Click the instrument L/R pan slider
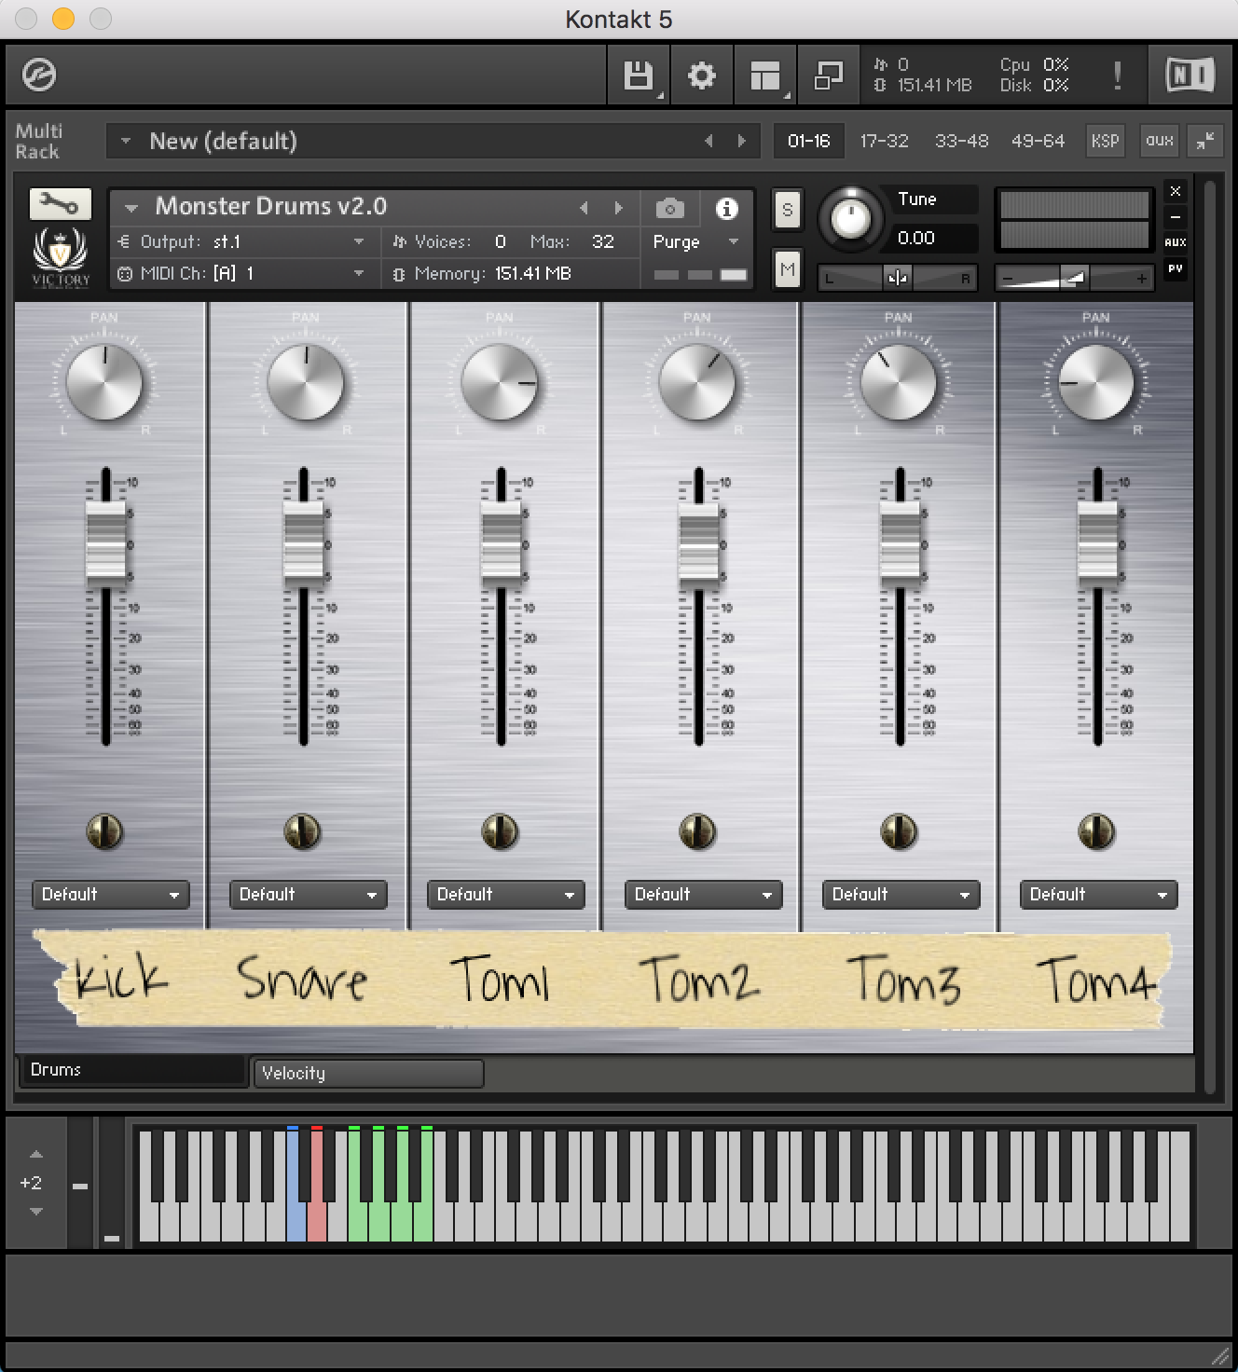 [898, 278]
